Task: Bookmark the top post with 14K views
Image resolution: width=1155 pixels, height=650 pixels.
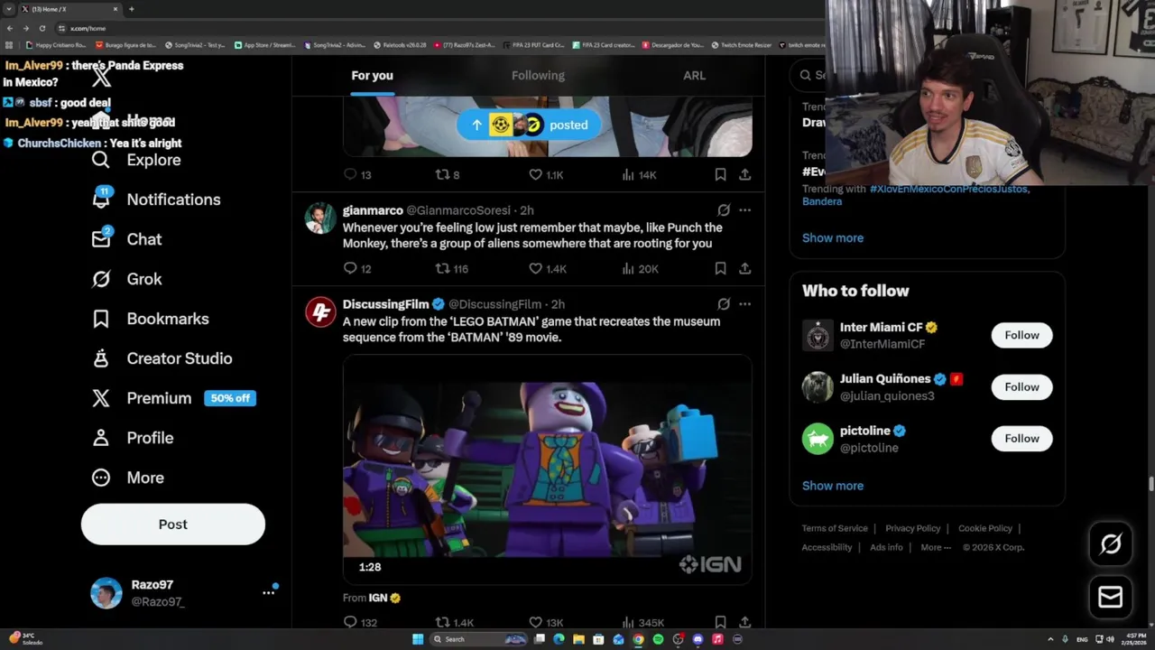Action: (720, 174)
